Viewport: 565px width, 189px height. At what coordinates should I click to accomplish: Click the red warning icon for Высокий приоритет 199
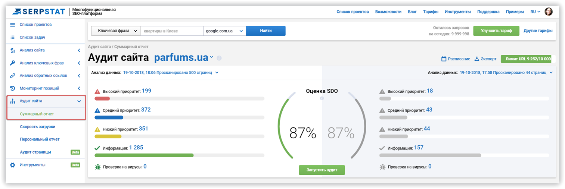97,91
